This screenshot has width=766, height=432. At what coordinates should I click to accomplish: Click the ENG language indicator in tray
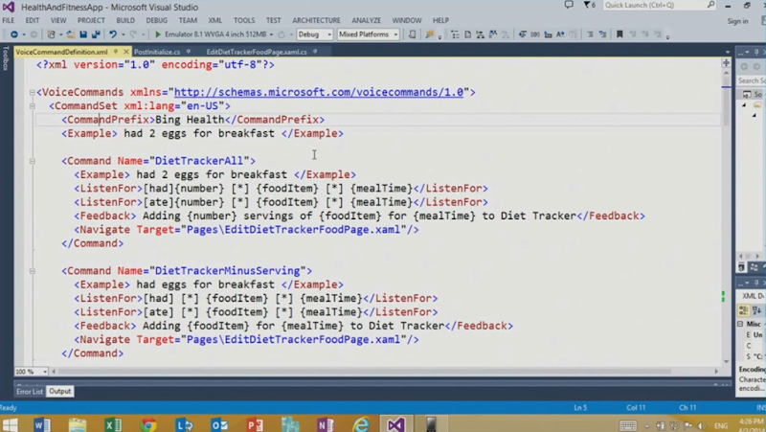[x=721, y=425]
